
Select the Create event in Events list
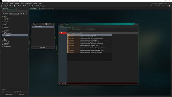[43, 27]
